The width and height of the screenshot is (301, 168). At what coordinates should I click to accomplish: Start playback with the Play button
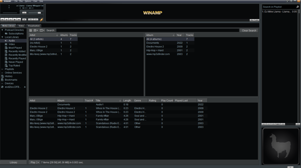pos(7,20)
